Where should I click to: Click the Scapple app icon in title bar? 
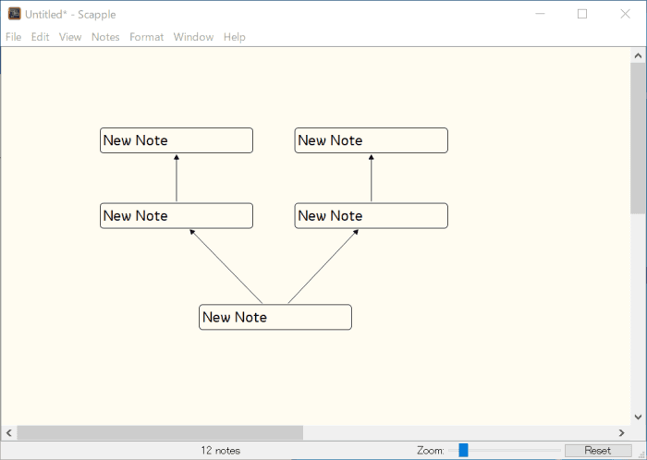click(14, 14)
